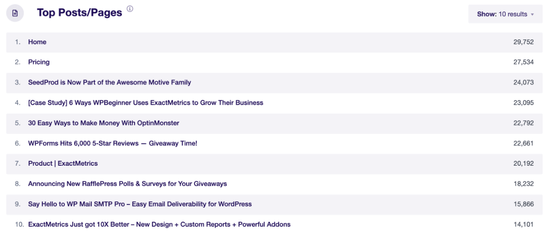Click the Top Posts/Pages heading
This screenshot has width=548, height=235.
point(80,13)
